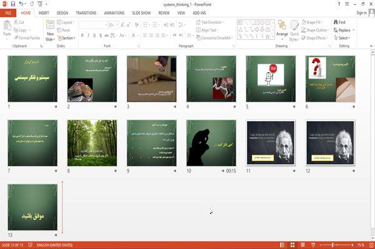Screen dimensions: 375x249
Task: Click the Redo icon in title bar
Action: tap(32, 4)
